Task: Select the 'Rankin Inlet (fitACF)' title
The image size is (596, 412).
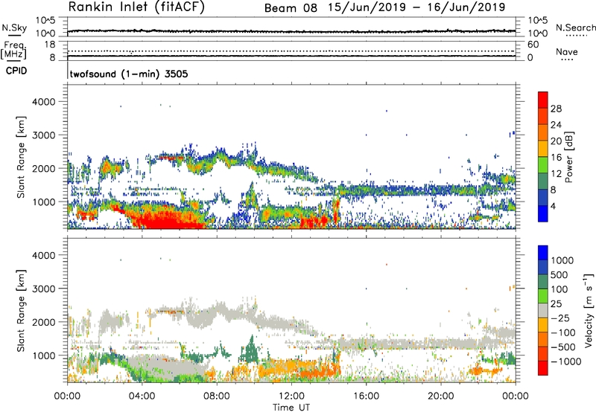Action: pos(136,7)
